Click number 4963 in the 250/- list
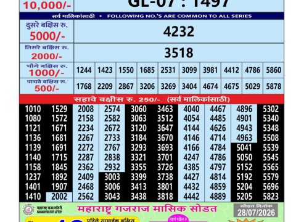 244,138
